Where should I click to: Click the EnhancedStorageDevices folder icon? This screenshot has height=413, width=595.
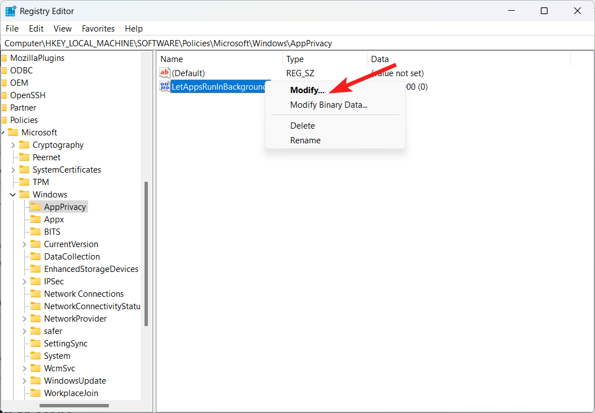tap(36, 269)
